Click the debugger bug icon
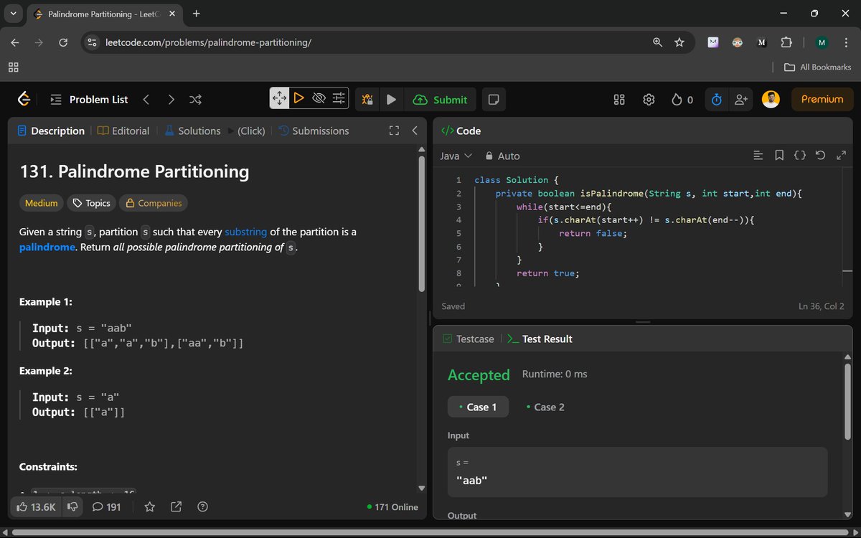This screenshot has width=861, height=538. coord(367,100)
